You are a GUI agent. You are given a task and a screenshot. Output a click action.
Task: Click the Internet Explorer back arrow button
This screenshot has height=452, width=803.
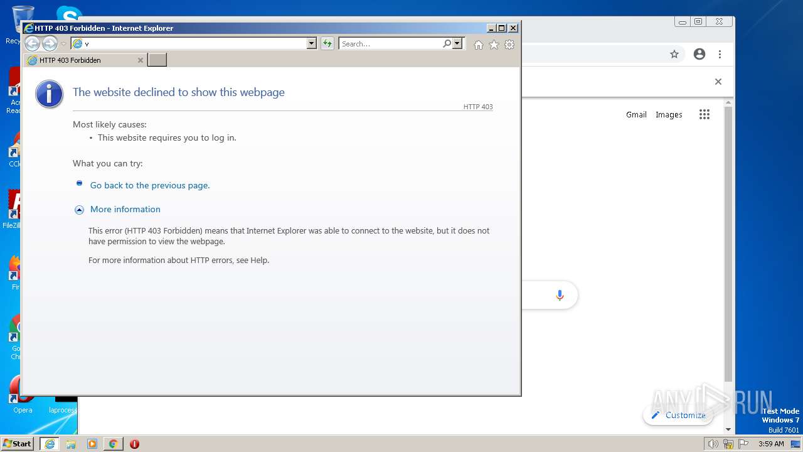[x=33, y=43]
